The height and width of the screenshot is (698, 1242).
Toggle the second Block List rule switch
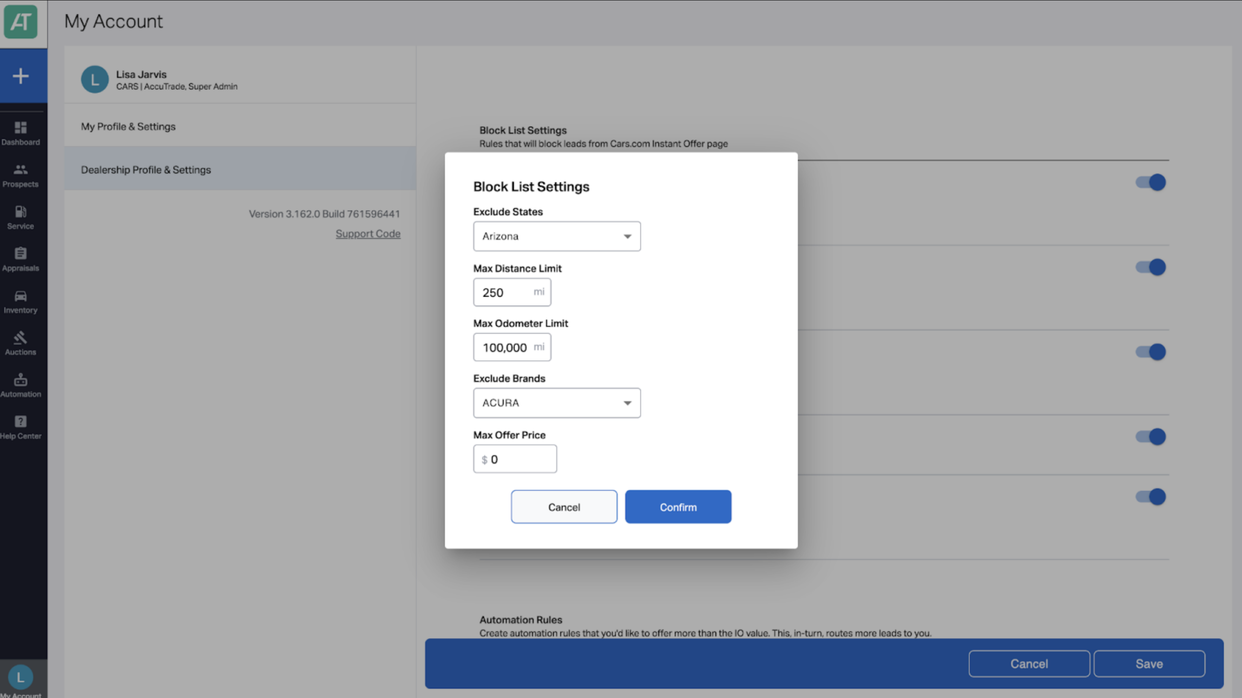tap(1150, 267)
